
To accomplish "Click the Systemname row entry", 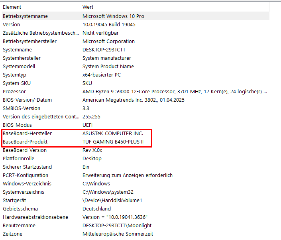I will 17,50.
